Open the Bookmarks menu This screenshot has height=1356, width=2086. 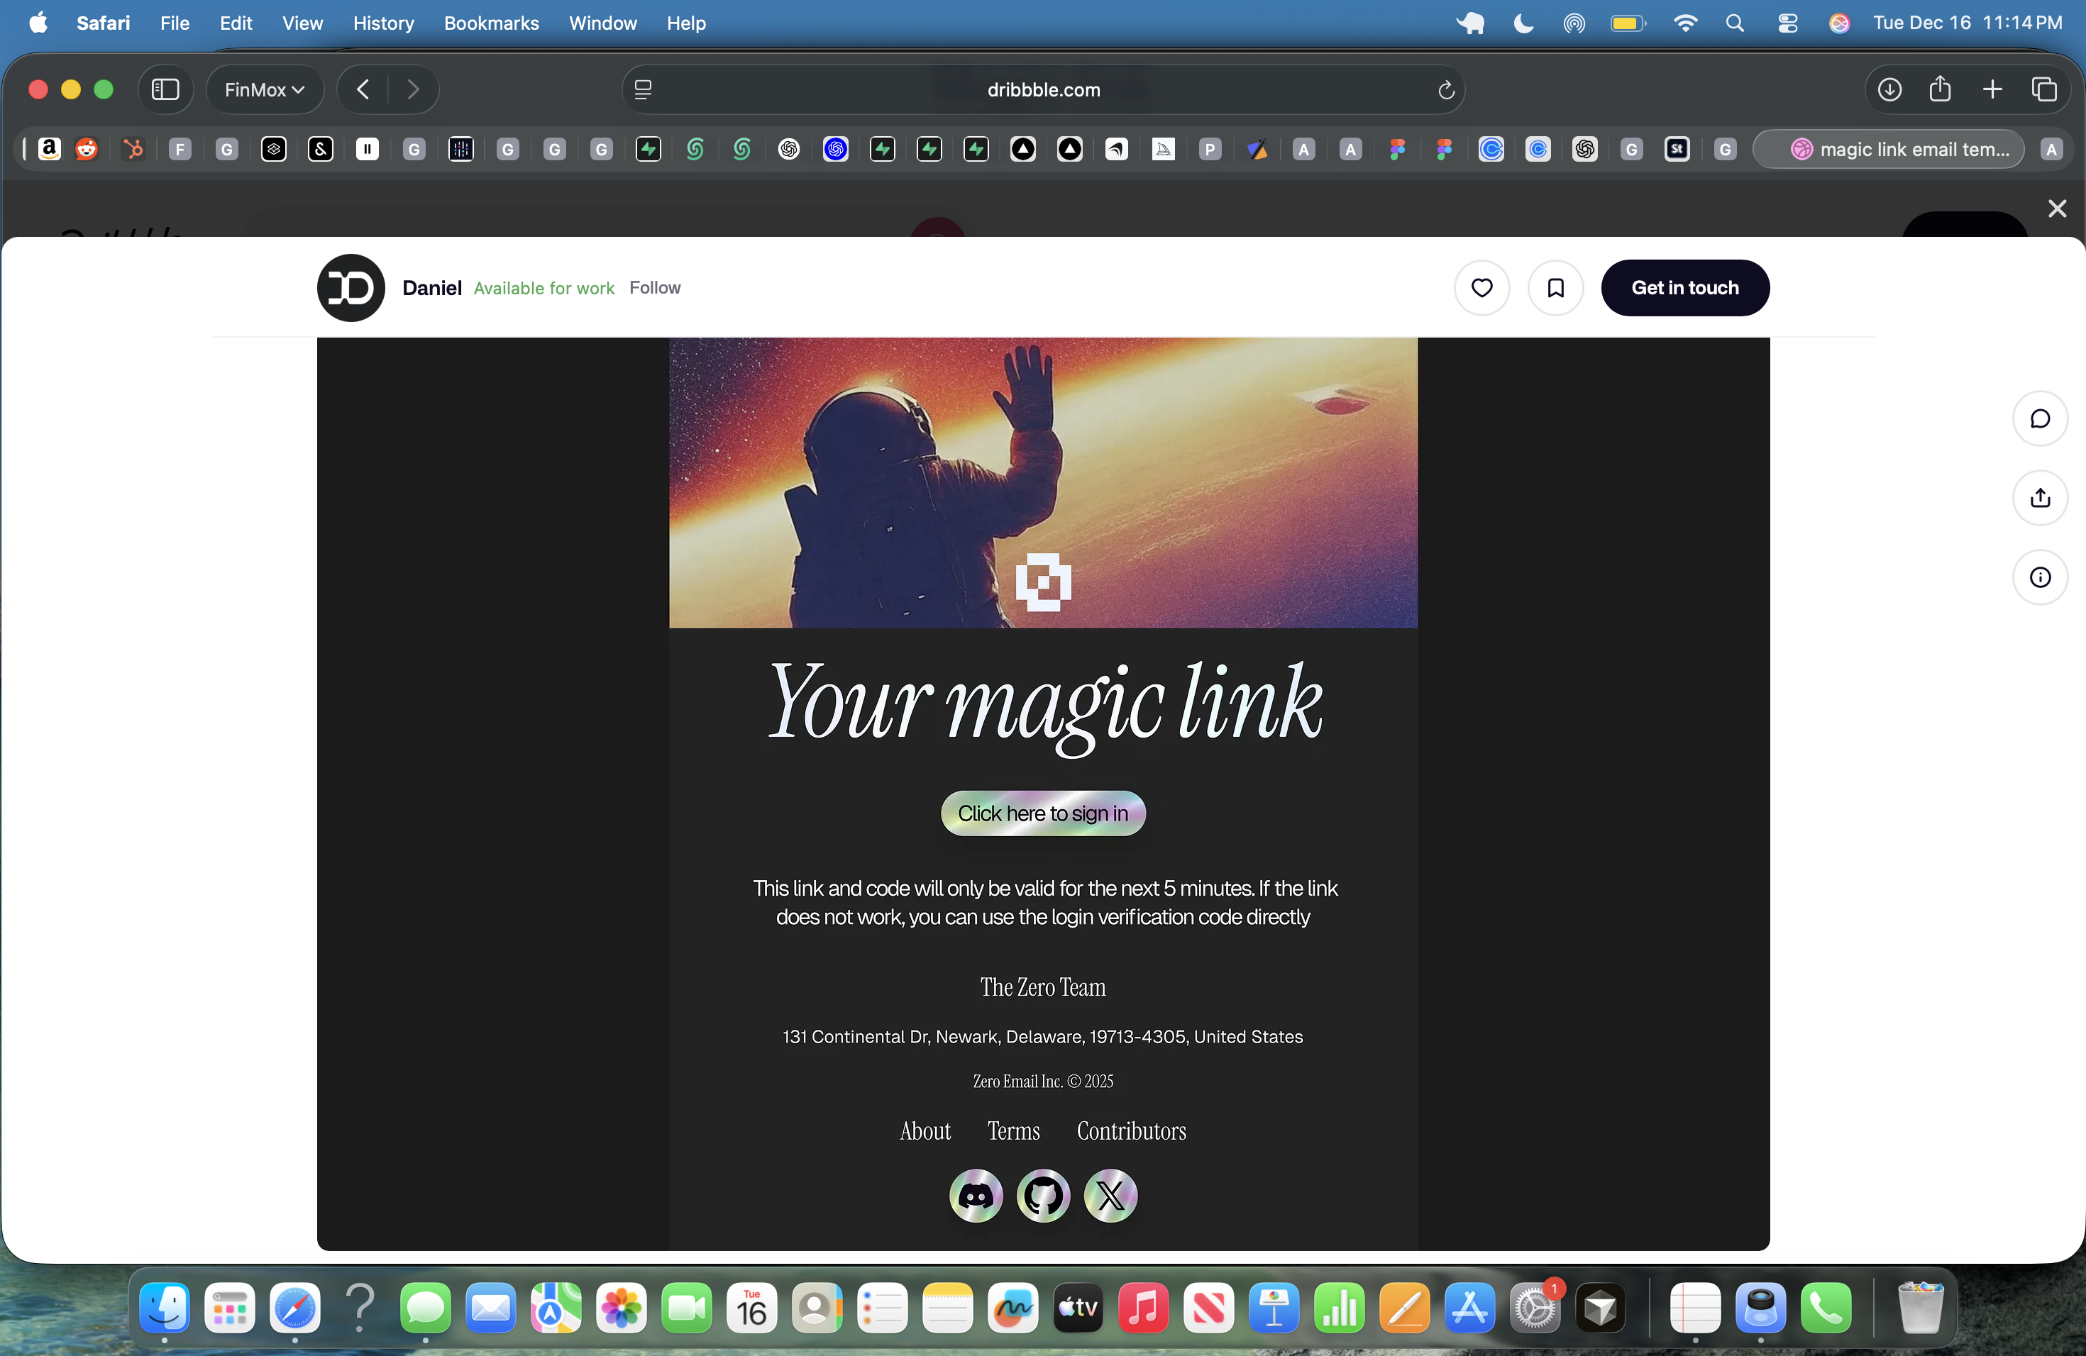point(491,23)
